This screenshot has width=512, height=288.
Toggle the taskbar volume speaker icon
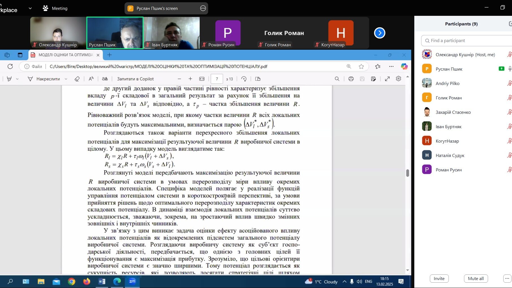[x=359, y=282]
